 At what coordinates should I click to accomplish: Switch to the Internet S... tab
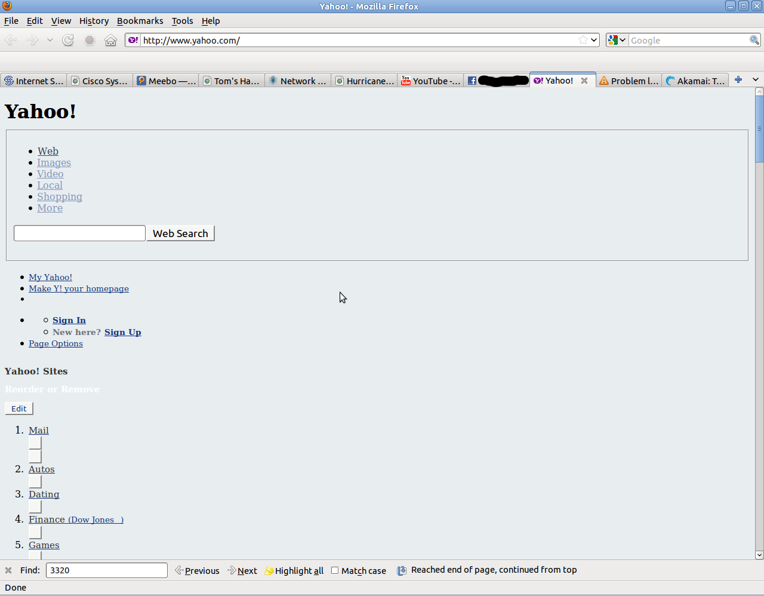click(x=33, y=81)
